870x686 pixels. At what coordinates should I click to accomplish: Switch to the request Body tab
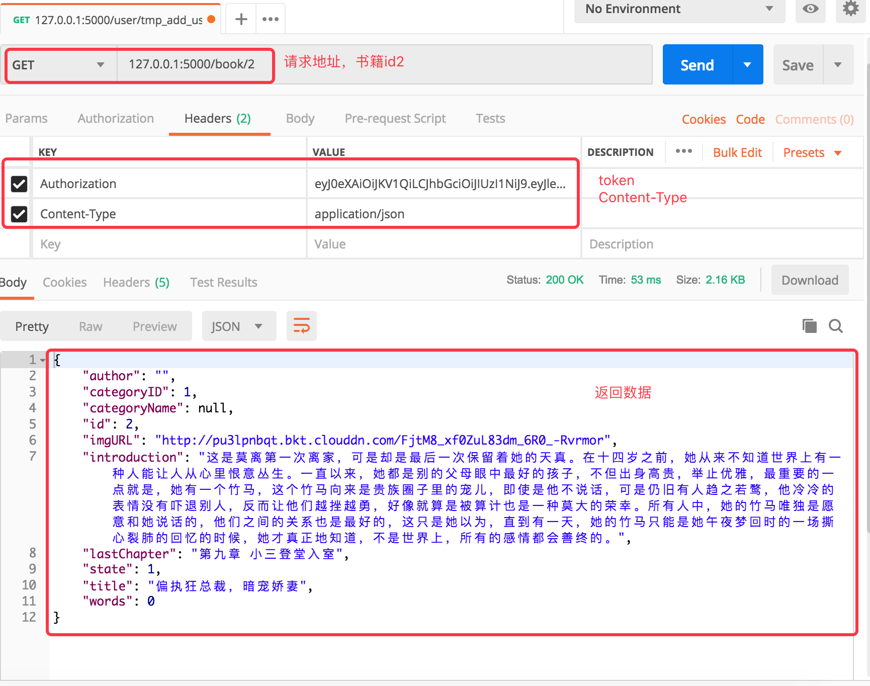(300, 118)
